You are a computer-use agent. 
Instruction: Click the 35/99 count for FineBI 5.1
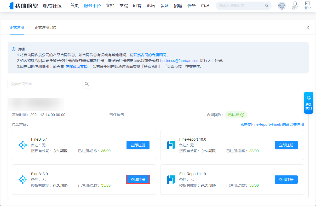(x=106, y=151)
